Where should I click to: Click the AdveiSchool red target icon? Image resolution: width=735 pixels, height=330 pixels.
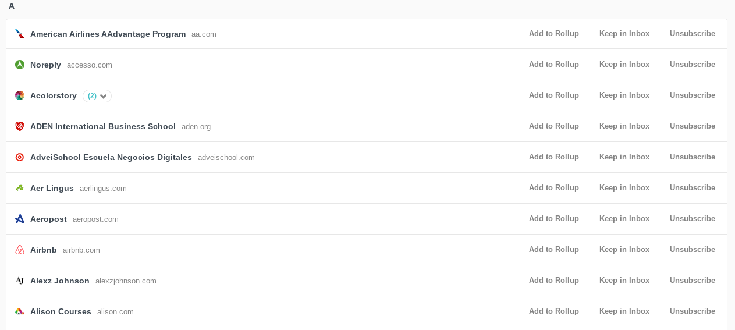(20, 157)
